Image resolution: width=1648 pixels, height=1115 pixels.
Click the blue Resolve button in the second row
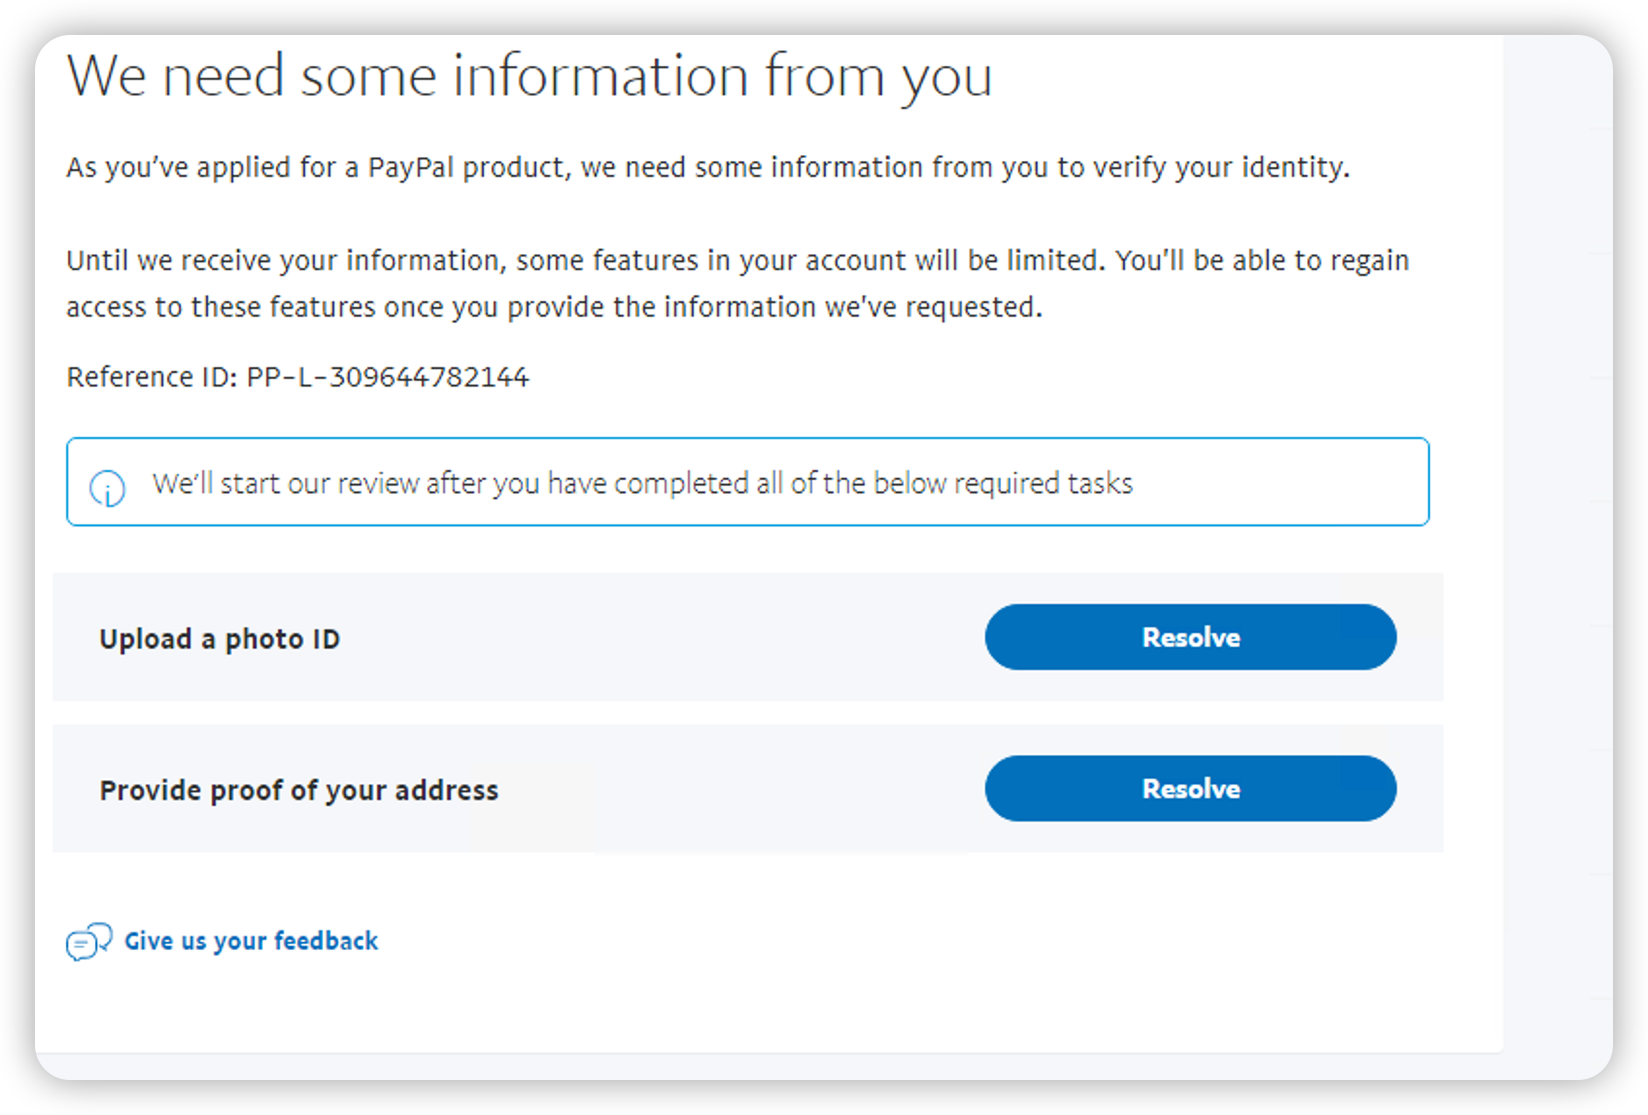[1190, 789]
